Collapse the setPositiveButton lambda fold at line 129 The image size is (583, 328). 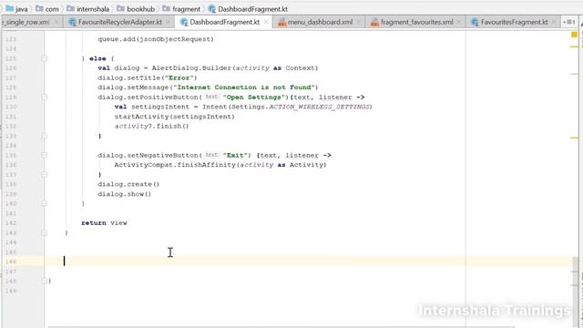[45, 97]
